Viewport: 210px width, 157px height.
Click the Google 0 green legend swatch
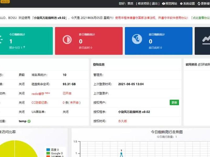pos(48,153)
